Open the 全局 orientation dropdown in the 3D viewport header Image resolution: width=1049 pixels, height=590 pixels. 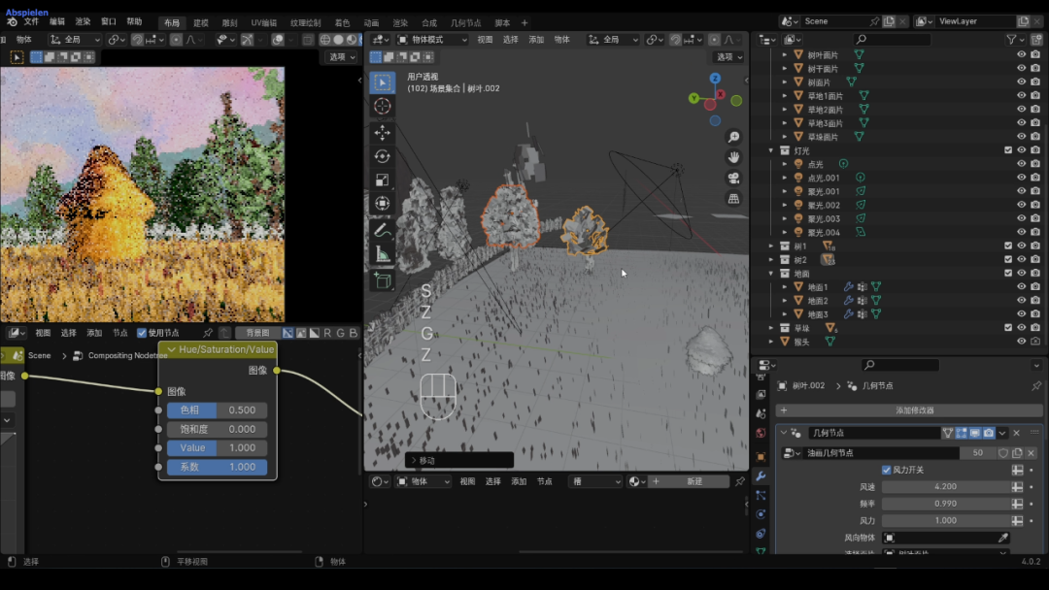(613, 40)
